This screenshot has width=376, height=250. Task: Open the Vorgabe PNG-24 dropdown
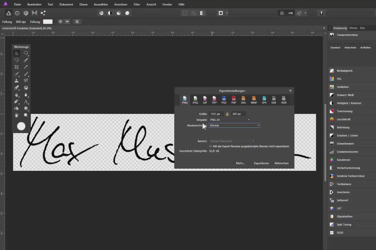click(x=230, y=120)
